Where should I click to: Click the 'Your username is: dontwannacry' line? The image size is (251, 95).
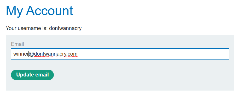(x=44, y=28)
